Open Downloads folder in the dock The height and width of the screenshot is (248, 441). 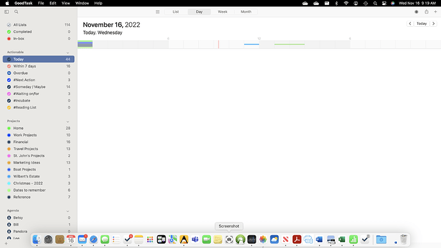click(381, 240)
